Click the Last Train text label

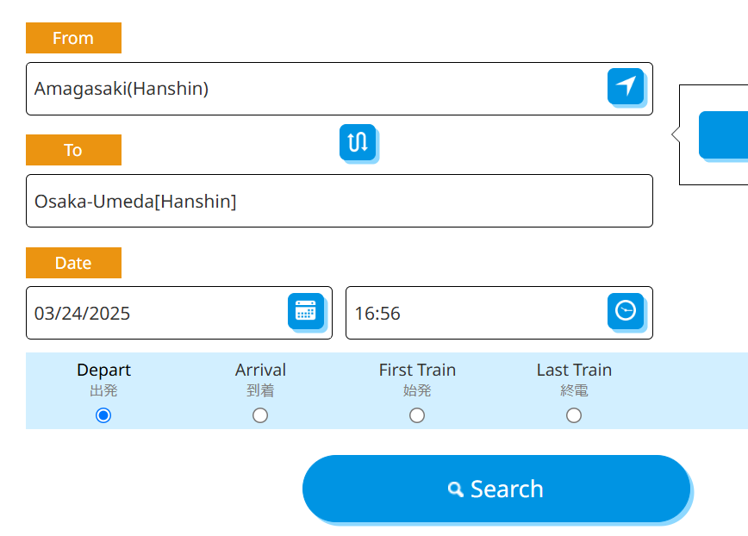pyautogui.click(x=574, y=370)
